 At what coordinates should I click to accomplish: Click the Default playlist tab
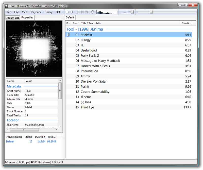coord(70,18)
